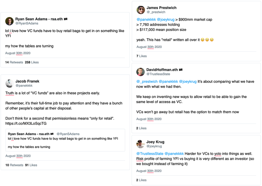This screenshot has height=186, width=262.
Task: Click the flag icon beside Ryan Sean Adams - rsa.eth
Action: [x=65, y=19]
